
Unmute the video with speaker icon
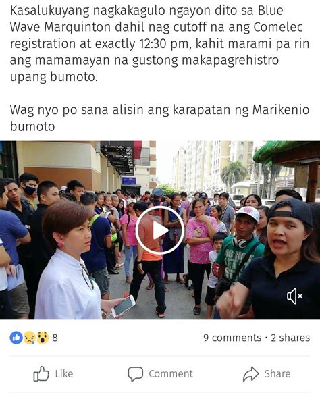[x=294, y=296]
